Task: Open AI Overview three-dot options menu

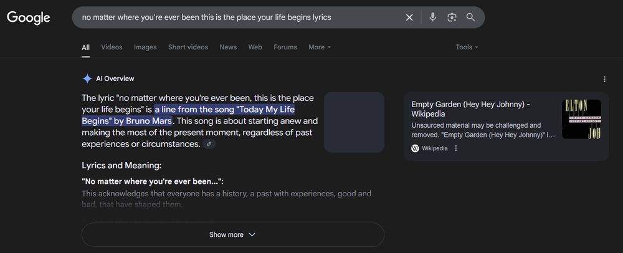Action: point(605,79)
